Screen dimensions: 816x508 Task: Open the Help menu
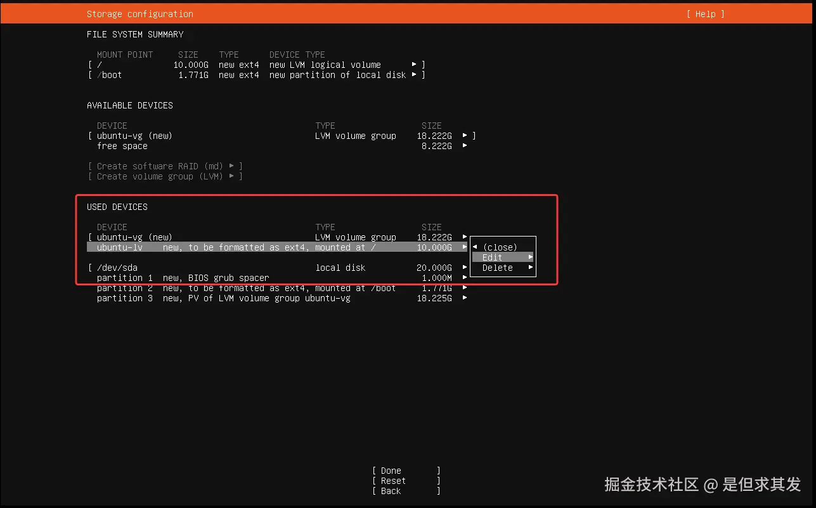pos(705,13)
